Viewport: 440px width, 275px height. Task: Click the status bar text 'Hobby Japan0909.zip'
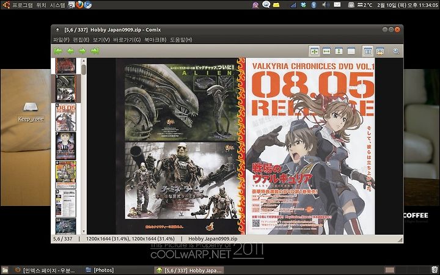click(x=213, y=239)
